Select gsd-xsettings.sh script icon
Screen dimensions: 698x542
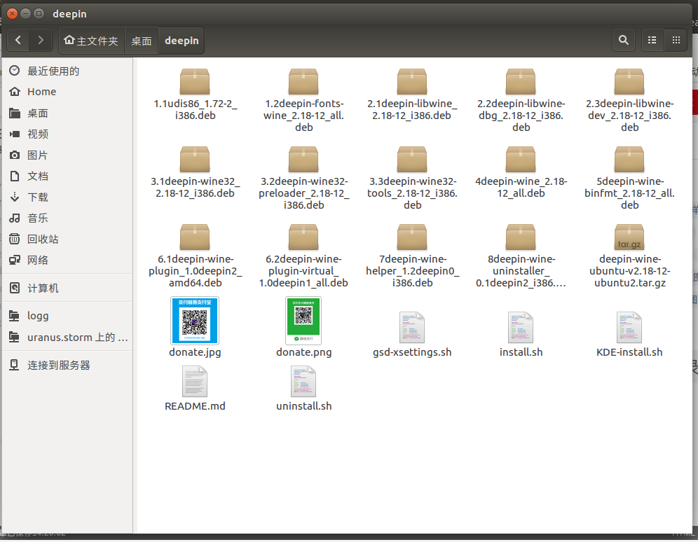[412, 328]
